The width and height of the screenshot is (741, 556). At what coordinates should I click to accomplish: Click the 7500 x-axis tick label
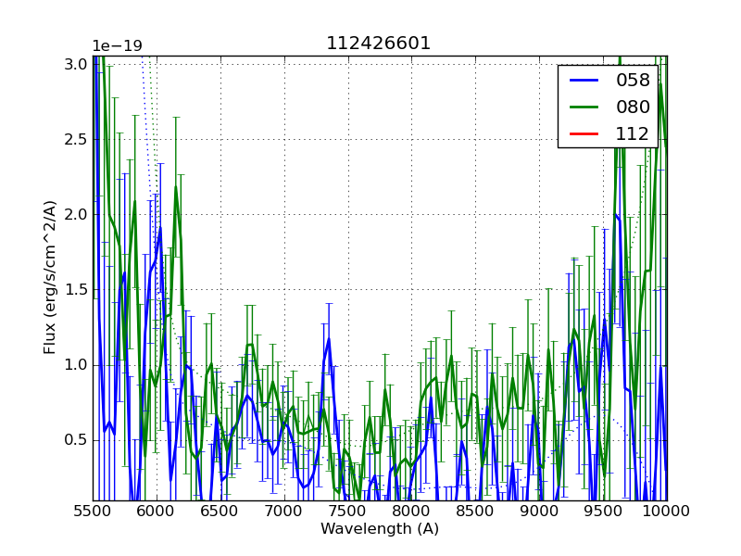click(x=348, y=511)
